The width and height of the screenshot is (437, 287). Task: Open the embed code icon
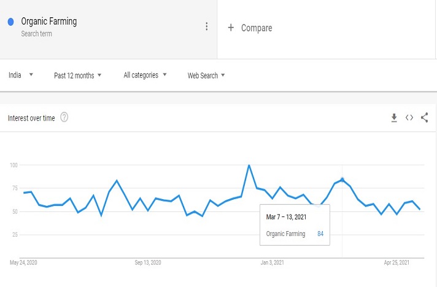pyautogui.click(x=409, y=117)
